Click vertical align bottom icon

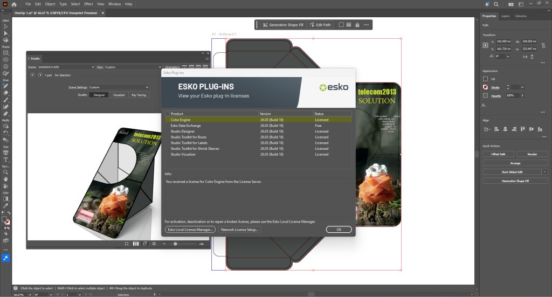pyautogui.click(x=540, y=129)
